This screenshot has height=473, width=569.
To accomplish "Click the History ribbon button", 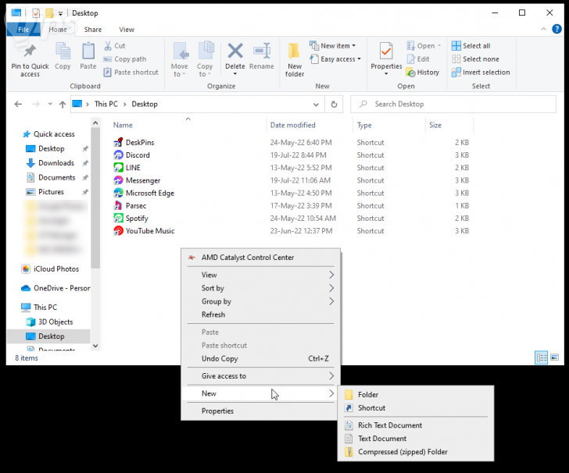I will point(423,73).
